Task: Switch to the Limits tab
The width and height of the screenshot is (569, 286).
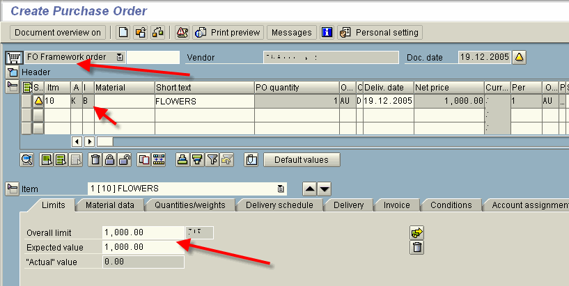Action: click(53, 205)
